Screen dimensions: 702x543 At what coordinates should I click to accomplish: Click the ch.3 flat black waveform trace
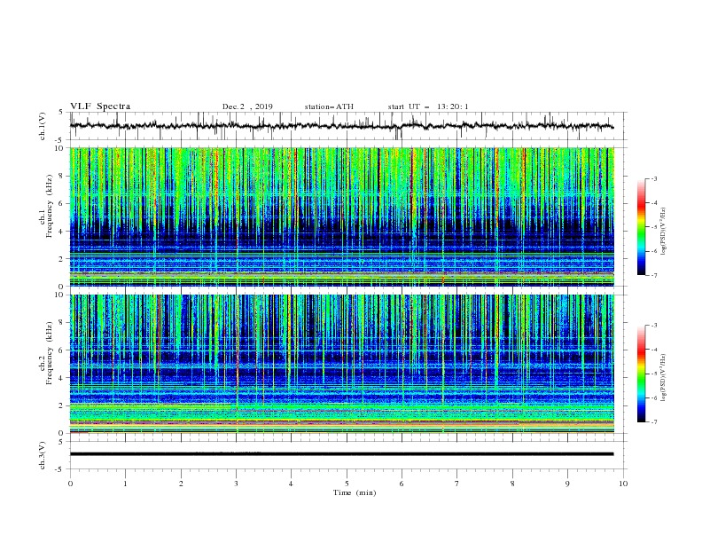pos(341,454)
